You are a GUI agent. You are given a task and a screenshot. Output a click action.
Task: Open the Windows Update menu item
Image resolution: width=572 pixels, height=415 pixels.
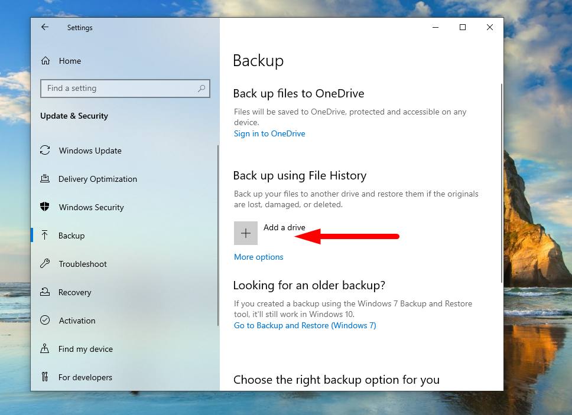(x=90, y=151)
